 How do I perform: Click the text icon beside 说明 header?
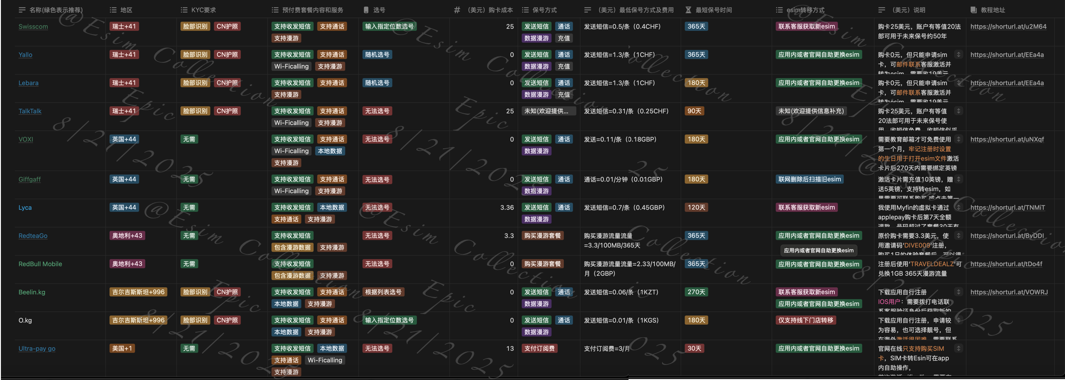[x=882, y=10]
